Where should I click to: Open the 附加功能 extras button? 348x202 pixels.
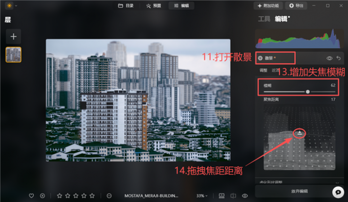(x=268, y=6)
